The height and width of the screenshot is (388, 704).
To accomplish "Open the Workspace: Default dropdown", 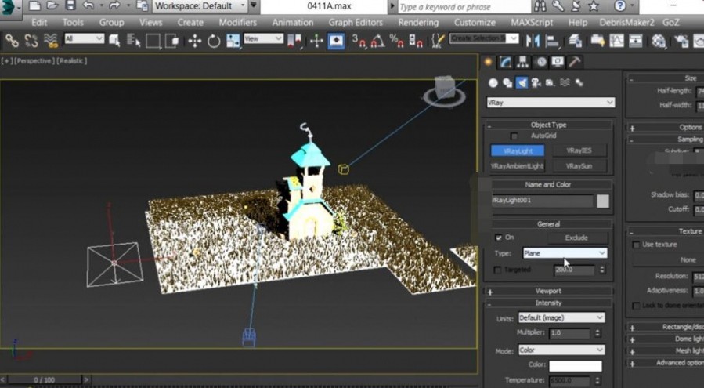I will [200, 6].
